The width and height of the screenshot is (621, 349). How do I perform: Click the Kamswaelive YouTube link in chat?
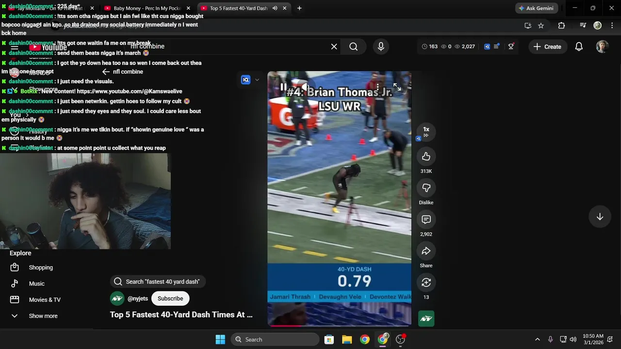[130, 91]
